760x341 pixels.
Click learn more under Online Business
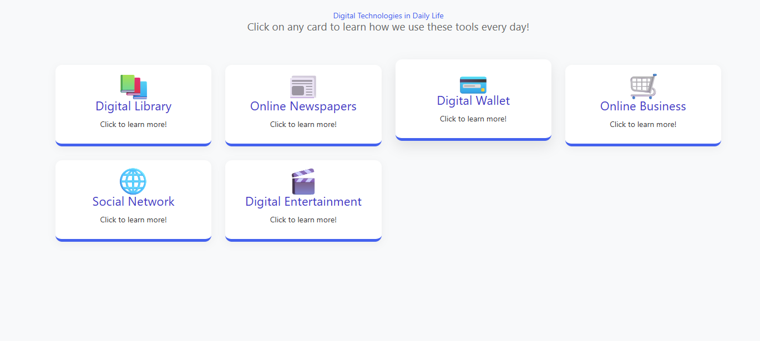pyautogui.click(x=642, y=124)
